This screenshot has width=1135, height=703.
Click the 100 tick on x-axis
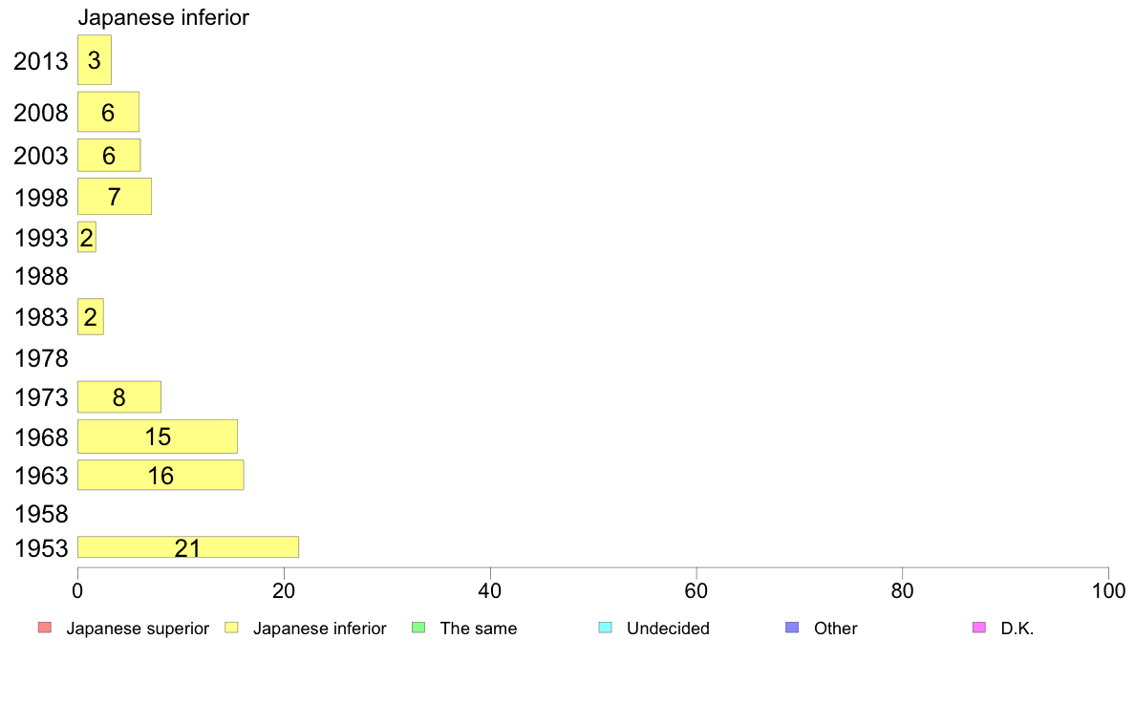pyautogui.click(x=1108, y=591)
